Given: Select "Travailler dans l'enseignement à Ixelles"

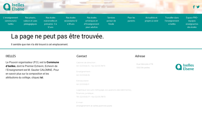Looking at the screenshot, I should tap(172, 21).
